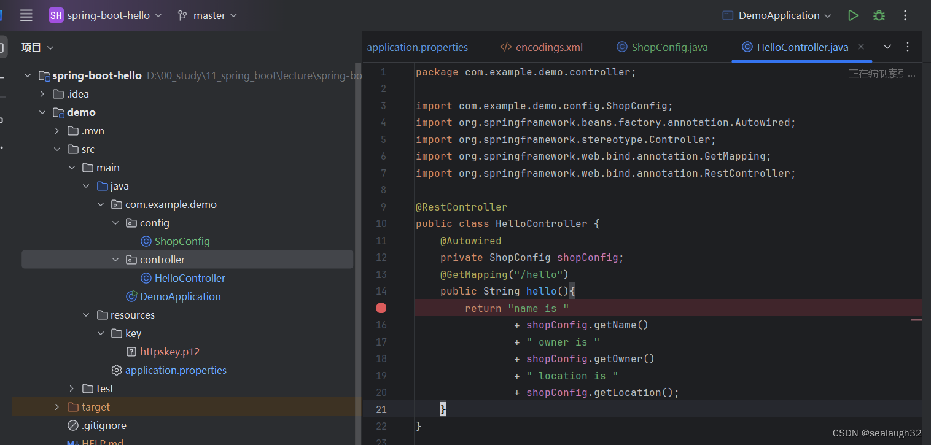This screenshot has width=931, height=445.
Task: Click the "/hello" string in GetMapping
Action: [539, 274]
